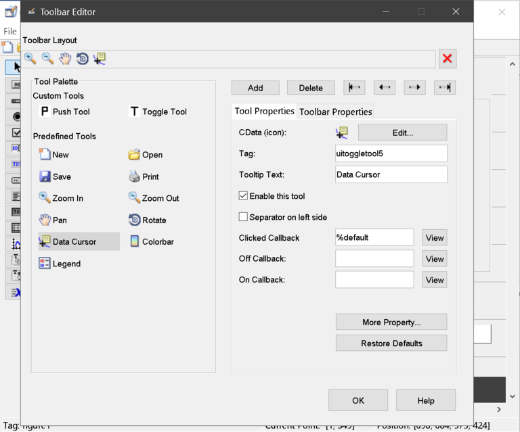The width and height of the screenshot is (520, 432).
Task: Switch to Toolbar Properties tab
Action: click(x=335, y=112)
